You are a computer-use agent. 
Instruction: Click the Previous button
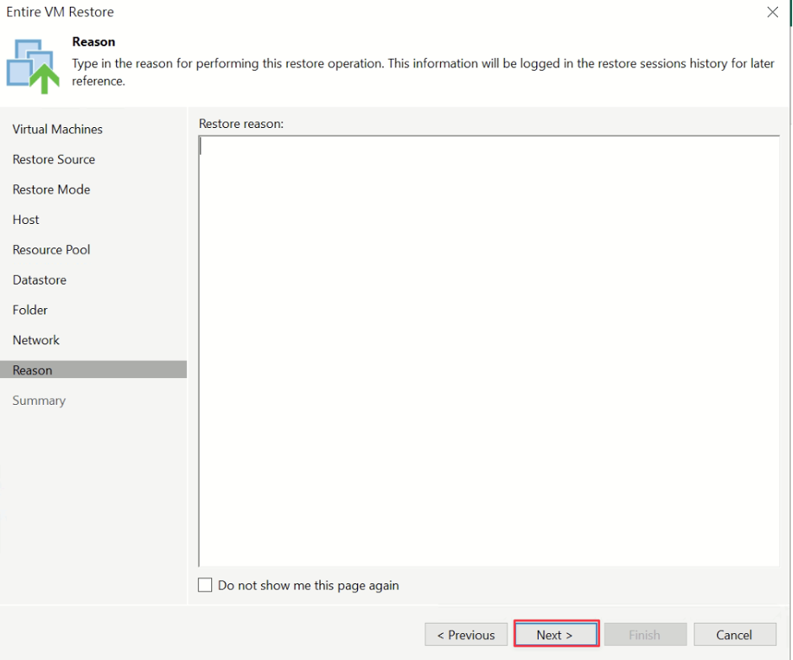pyautogui.click(x=466, y=635)
